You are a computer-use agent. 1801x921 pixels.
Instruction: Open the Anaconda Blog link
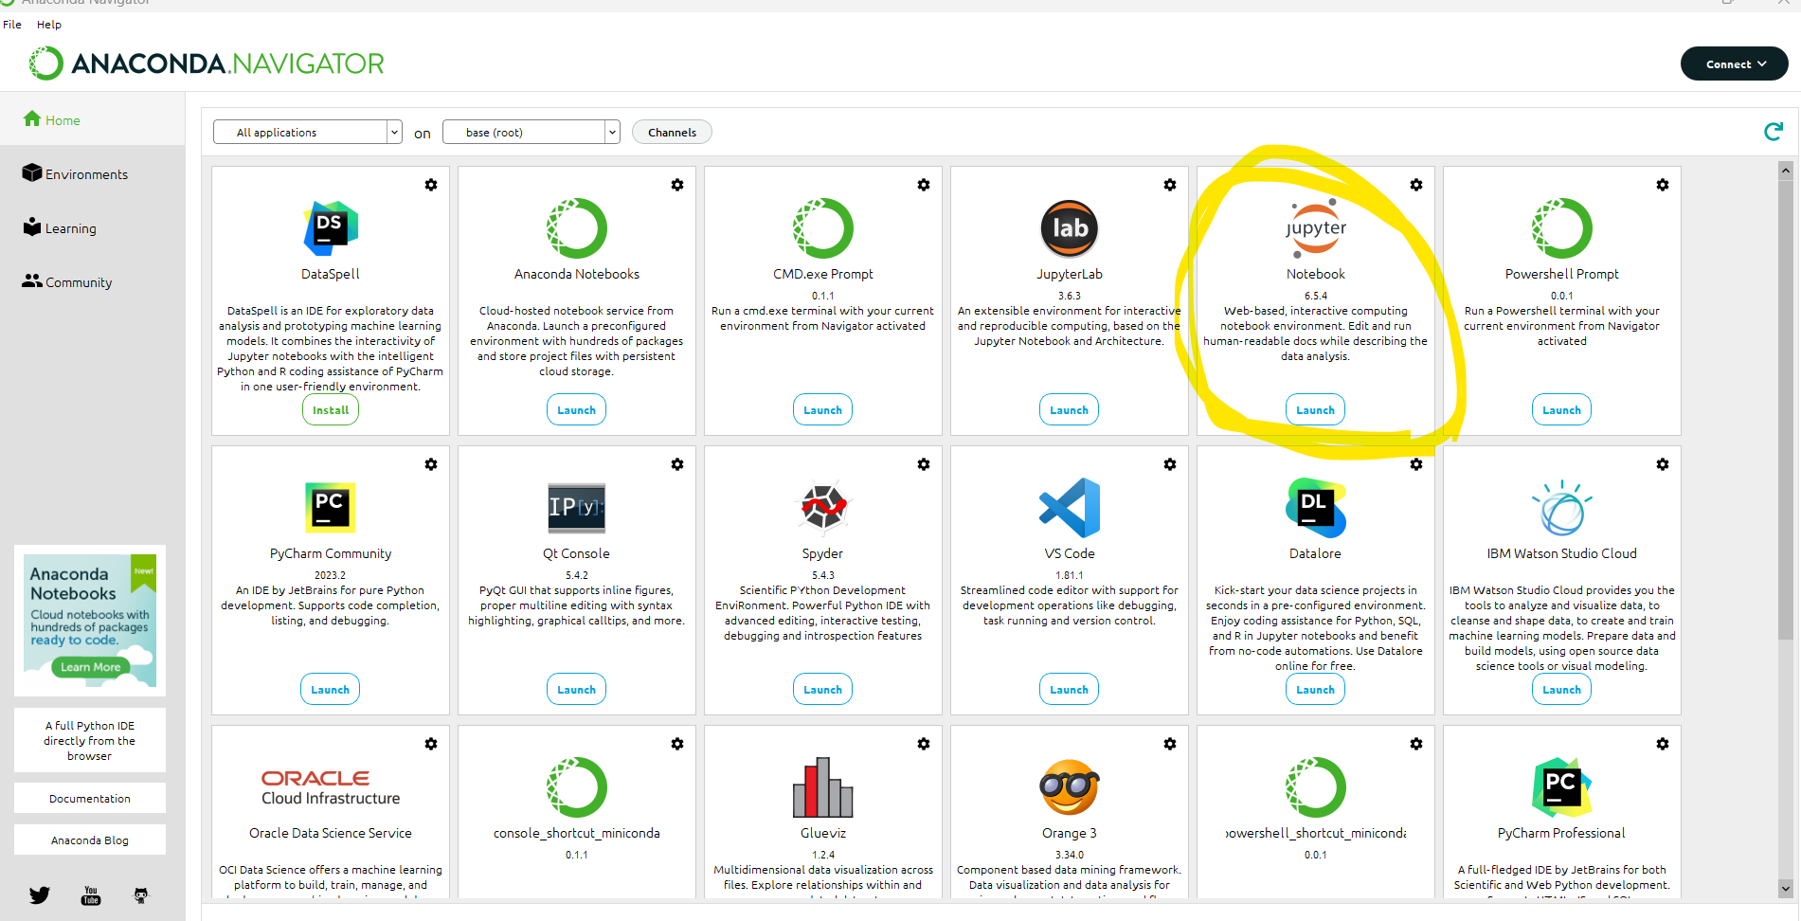[90, 840]
